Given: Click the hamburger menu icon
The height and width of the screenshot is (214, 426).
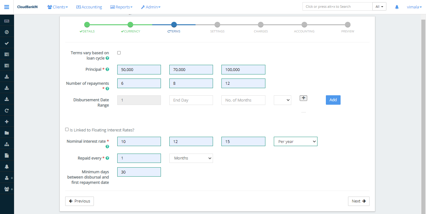Looking at the screenshot, I should (7, 7).
